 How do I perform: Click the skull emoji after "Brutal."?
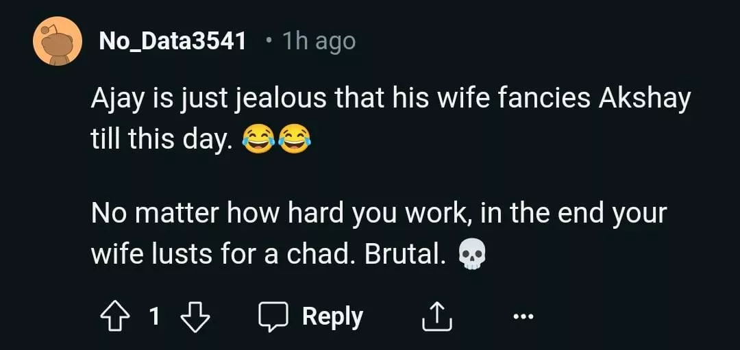coord(471,255)
